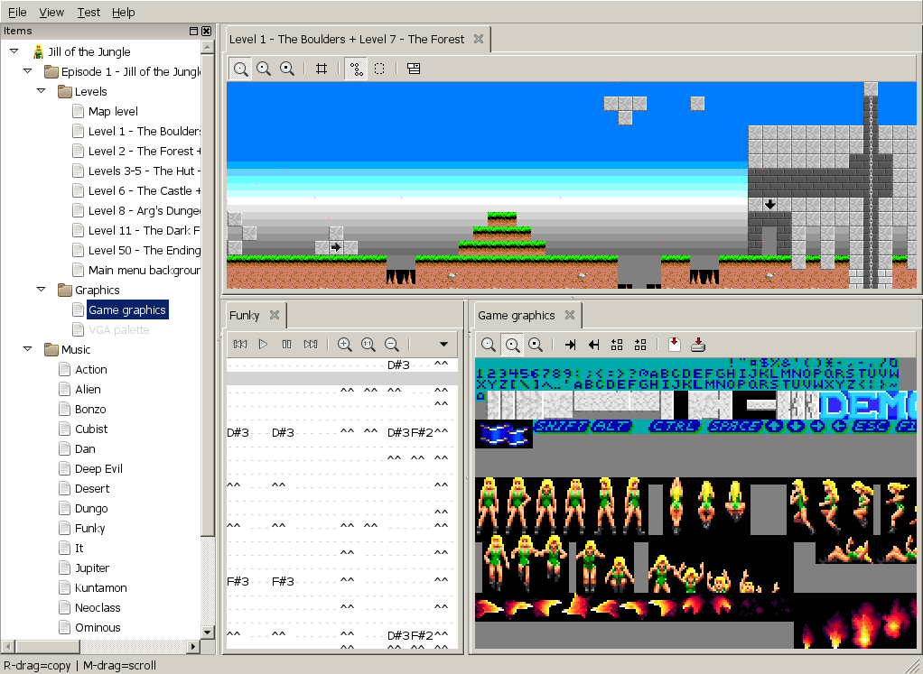Viewport: 923px width, 674px height.
Task: Select Levels 3-5 - The Hut item
Action: pyautogui.click(x=145, y=171)
